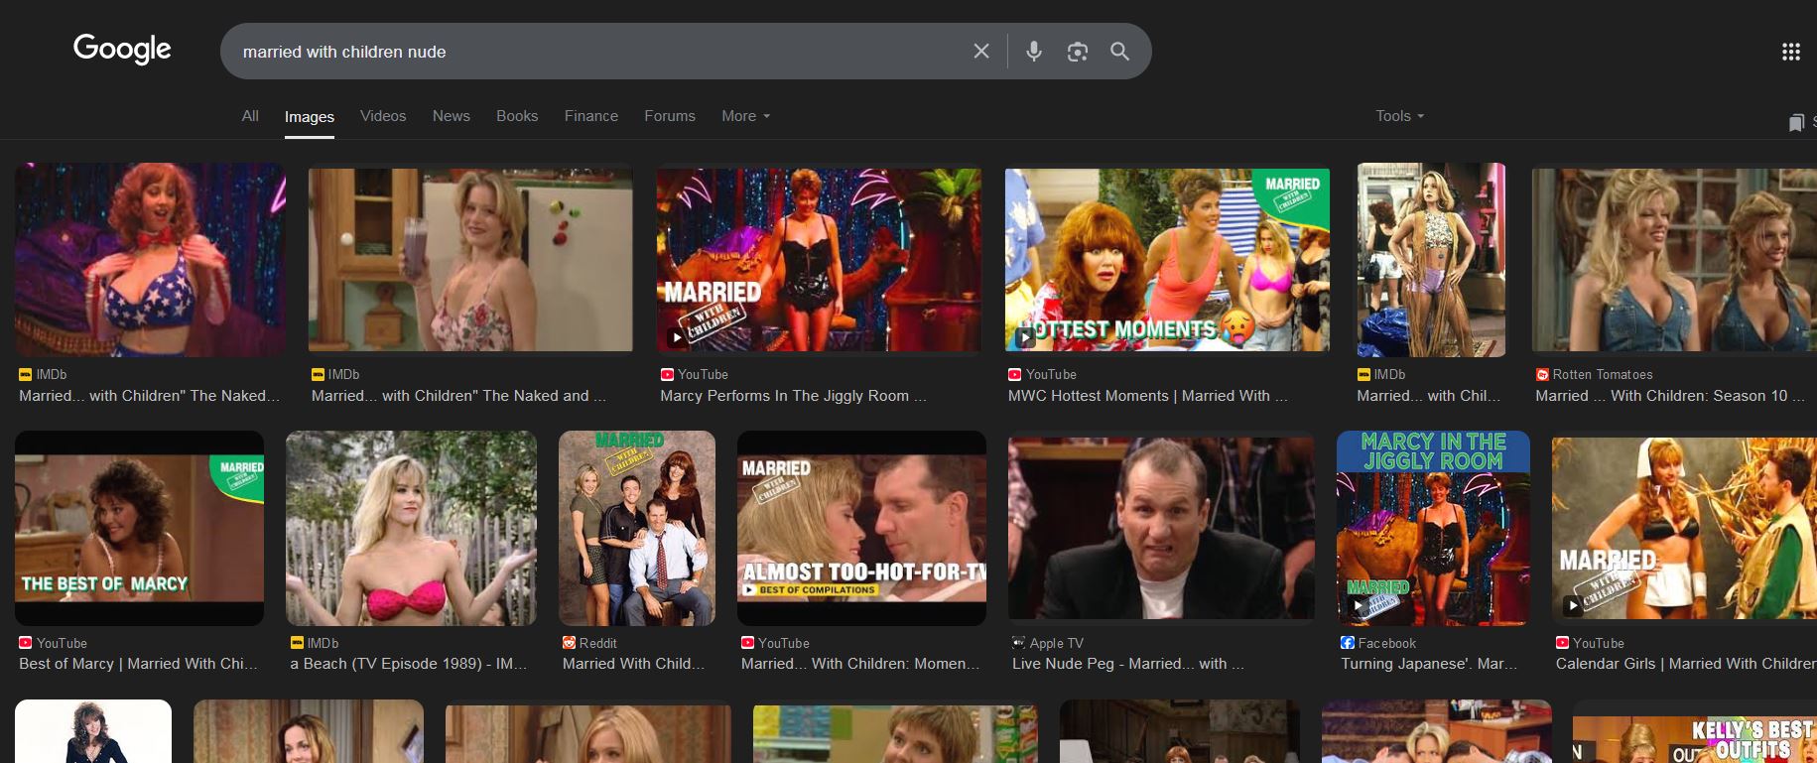Screen dimensions: 1817x763
Task: Open the Rotten Tomatoes Season 10 thumbnail
Action: pyautogui.click(x=1674, y=260)
